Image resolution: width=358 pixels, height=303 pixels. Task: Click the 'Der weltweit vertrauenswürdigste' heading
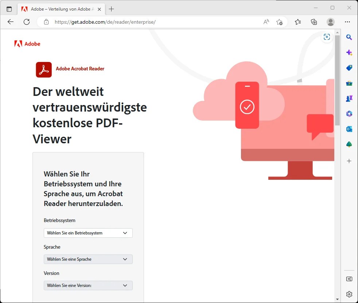[90, 115]
